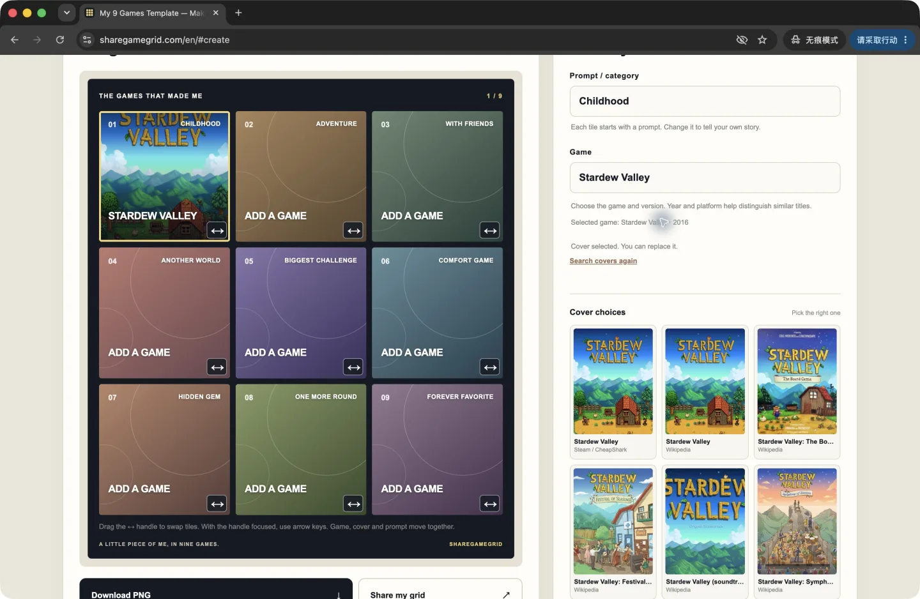Select the Hidden Gem empty tile
The height and width of the screenshot is (599, 920).
click(x=164, y=450)
